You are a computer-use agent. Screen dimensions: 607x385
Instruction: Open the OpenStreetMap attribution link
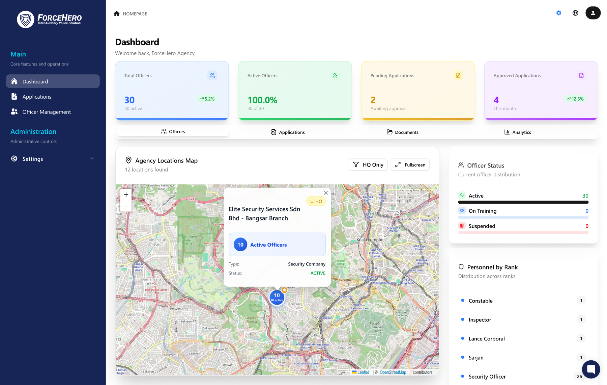click(393, 372)
